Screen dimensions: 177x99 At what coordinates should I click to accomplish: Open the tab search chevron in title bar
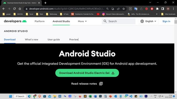pos(150,2)
